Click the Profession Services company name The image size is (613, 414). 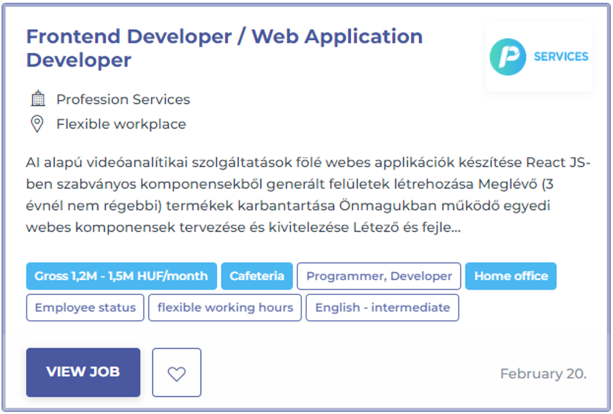point(123,99)
